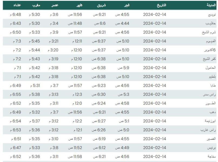Click the ظهر column header
Viewport: 218px width, 162px height.
point(79,5)
